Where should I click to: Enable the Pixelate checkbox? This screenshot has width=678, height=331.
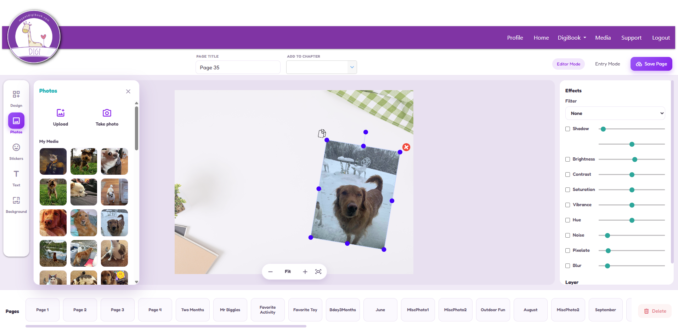click(567, 251)
